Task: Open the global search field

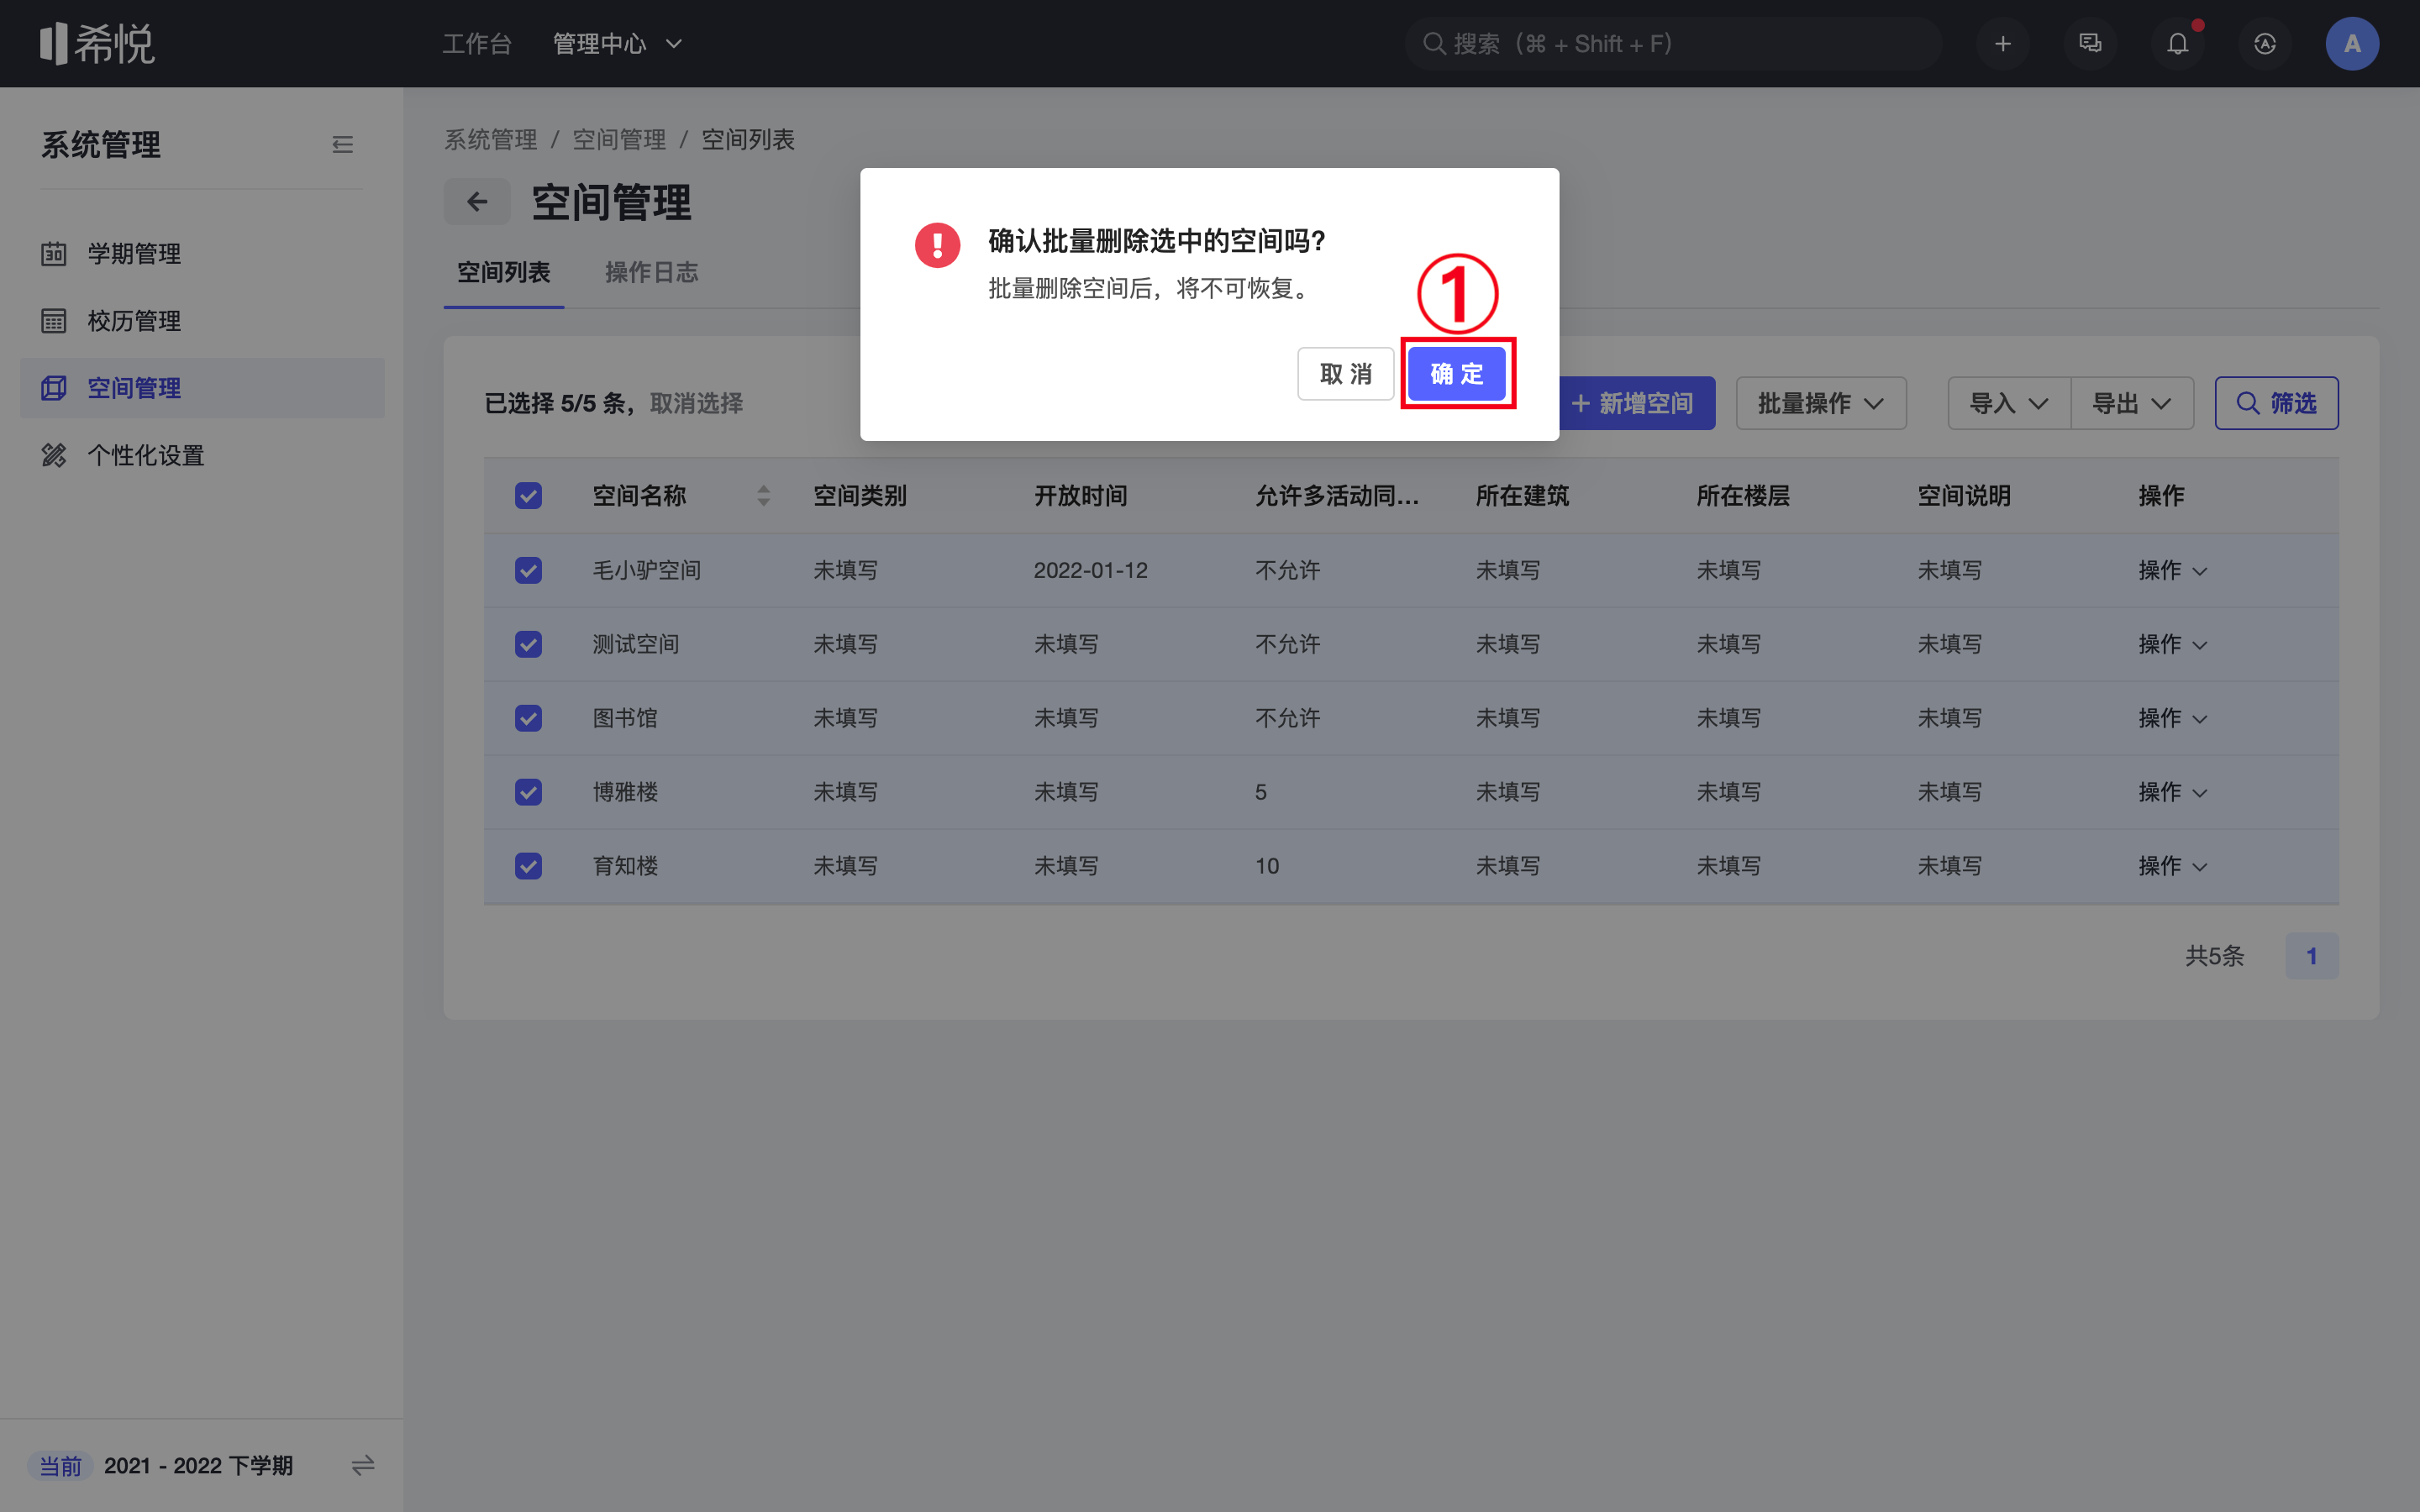Action: tap(1673, 43)
